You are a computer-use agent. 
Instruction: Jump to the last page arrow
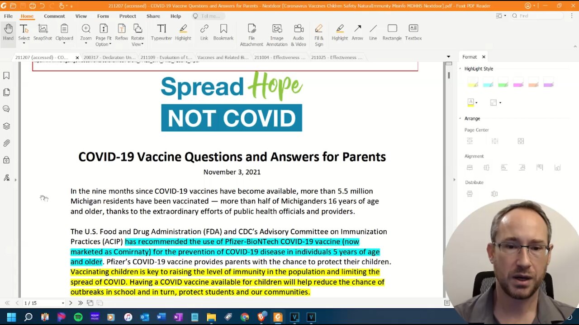[80, 303]
